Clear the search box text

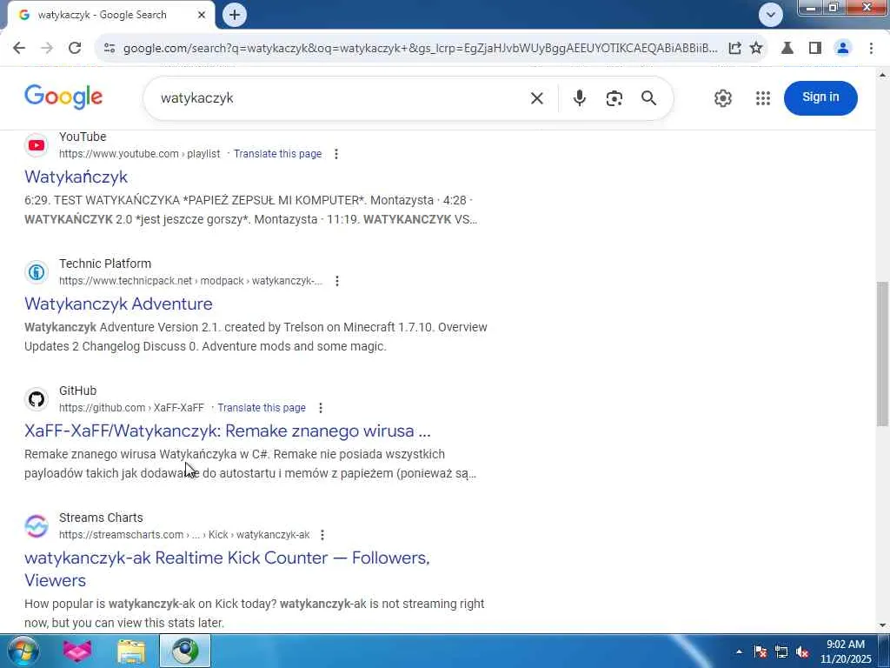coord(536,98)
